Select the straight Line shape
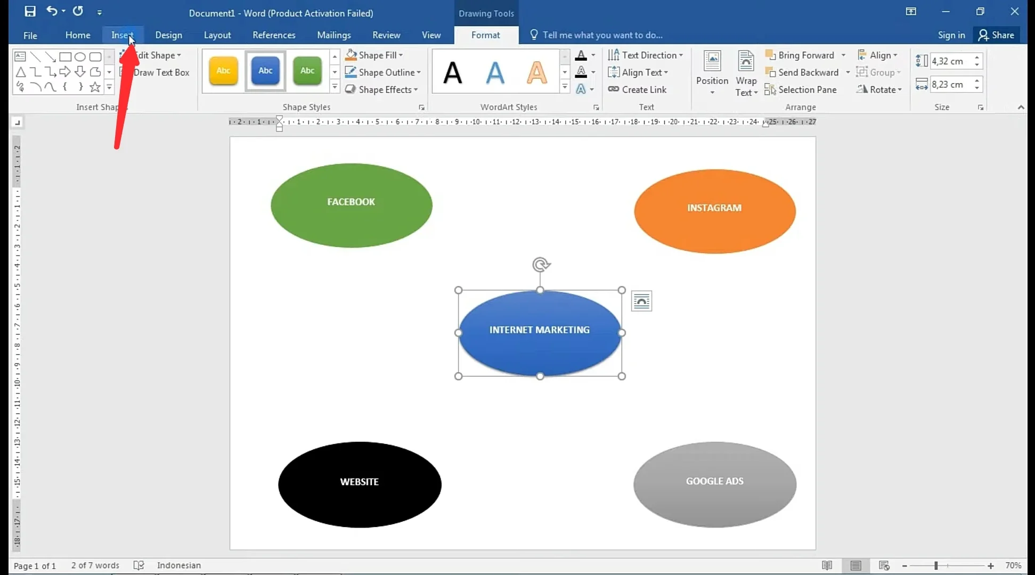This screenshot has width=1035, height=575. [x=35, y=56]
